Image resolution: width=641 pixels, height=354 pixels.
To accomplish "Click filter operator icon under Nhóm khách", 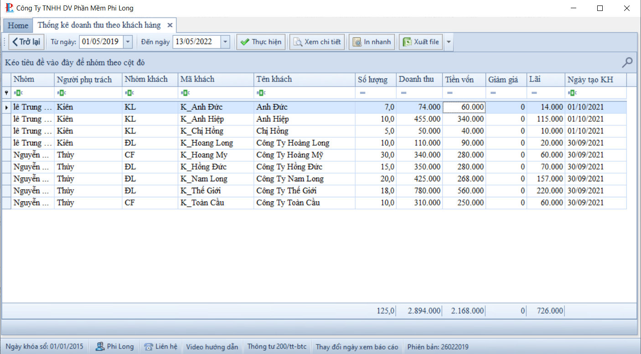I will point(129,93).
